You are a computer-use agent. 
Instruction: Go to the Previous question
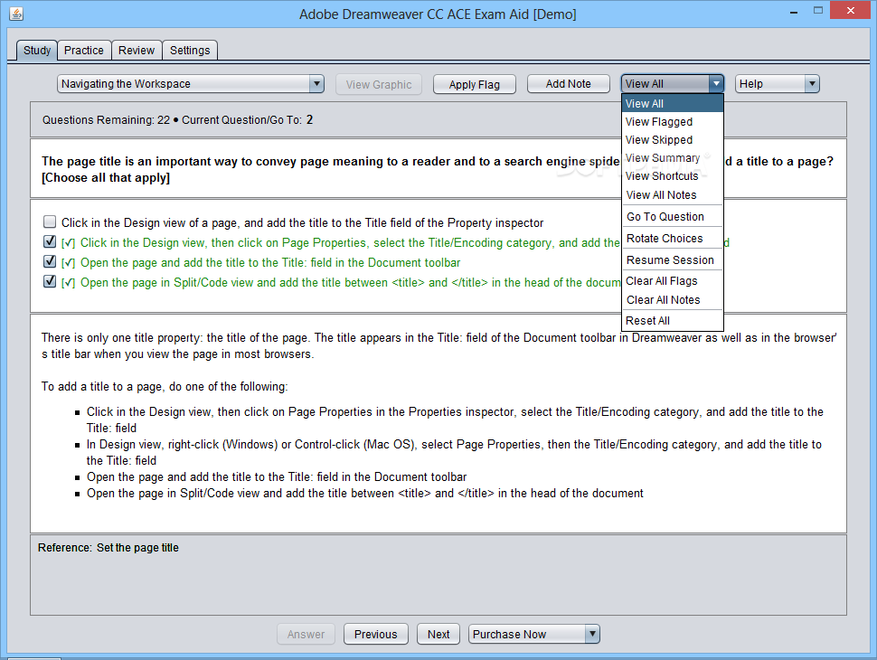pos(376,635)
